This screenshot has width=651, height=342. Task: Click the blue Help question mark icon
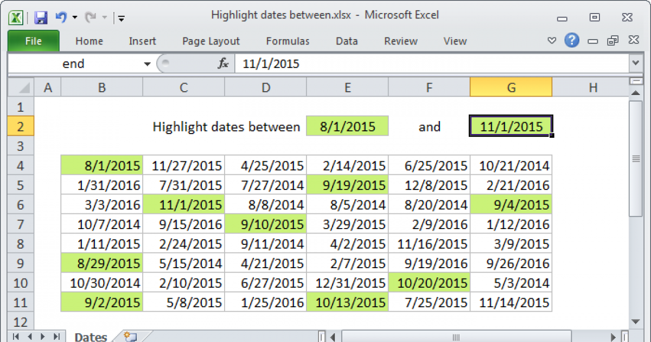[571, 40]
